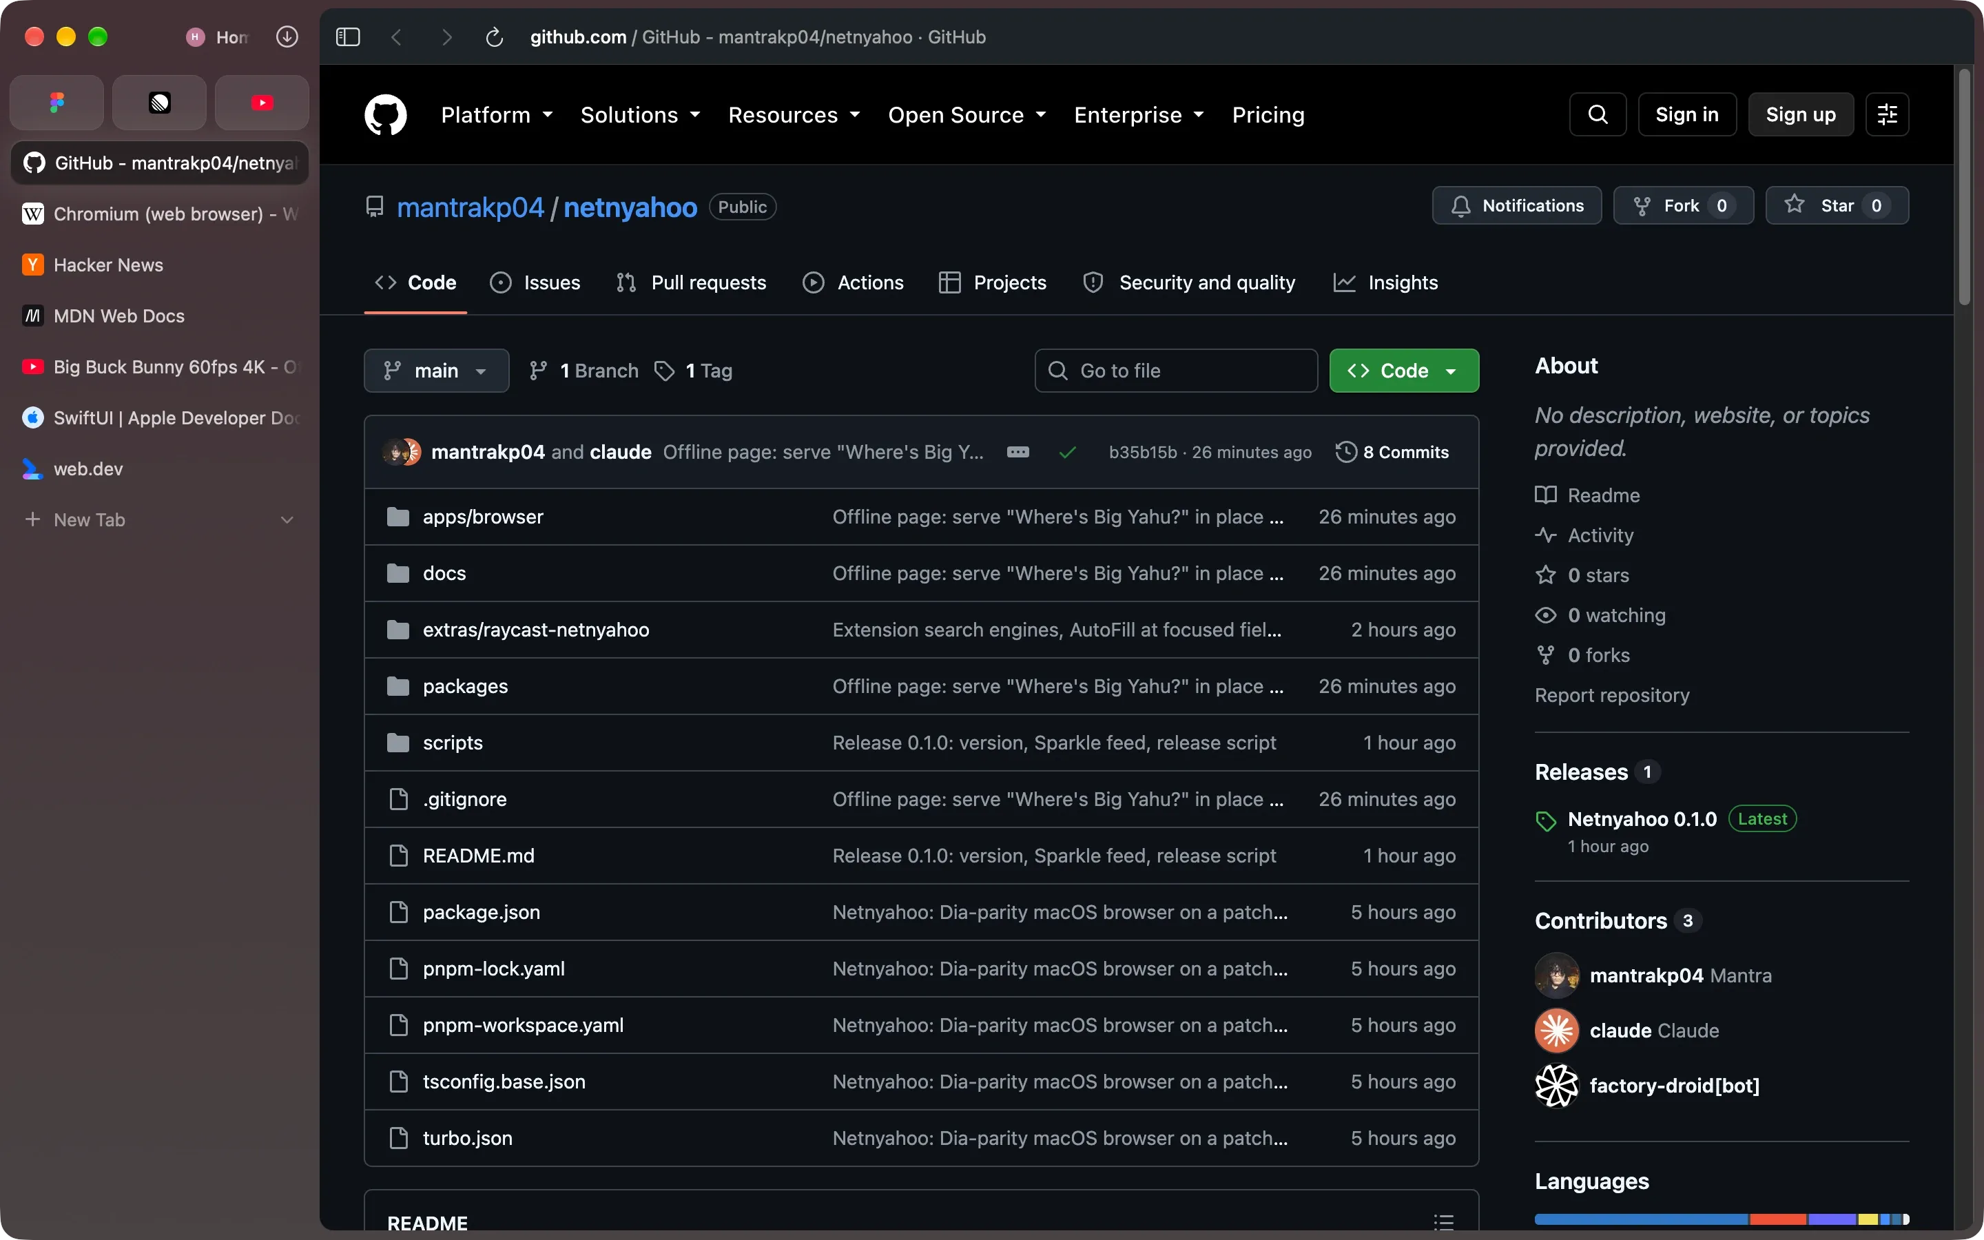This screenshot has height=1240, width=1984.
Task: Switch to MDN Web Docs sidebar tab
Action: [159, 316]
